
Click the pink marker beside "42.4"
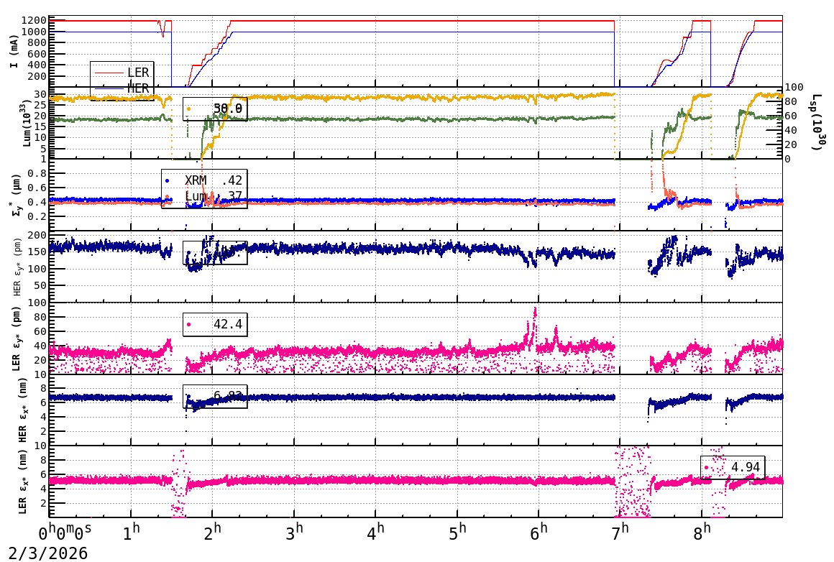click(x=189, y=324)
